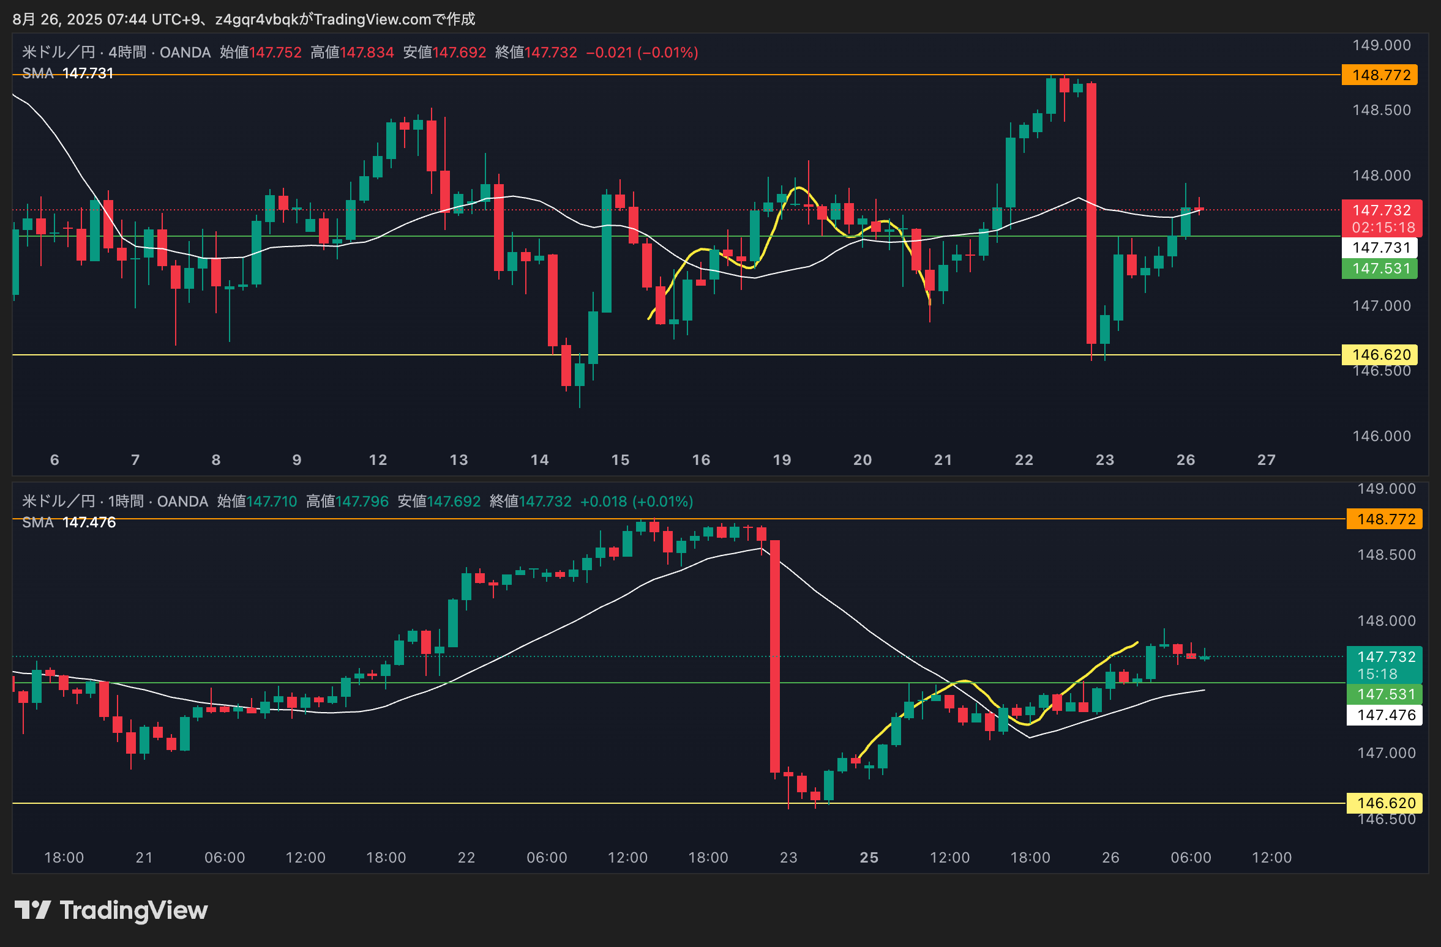Click the orange 148.772 price label in upper chart

pyautogui.click(x=1379, y=75)
